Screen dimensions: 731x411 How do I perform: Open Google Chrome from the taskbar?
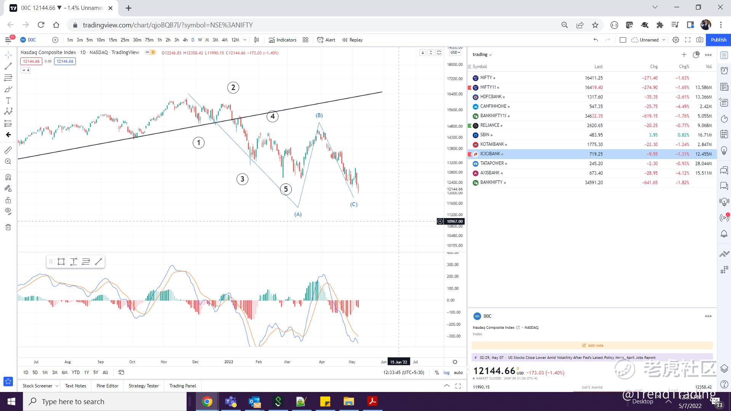coord(207,401)
